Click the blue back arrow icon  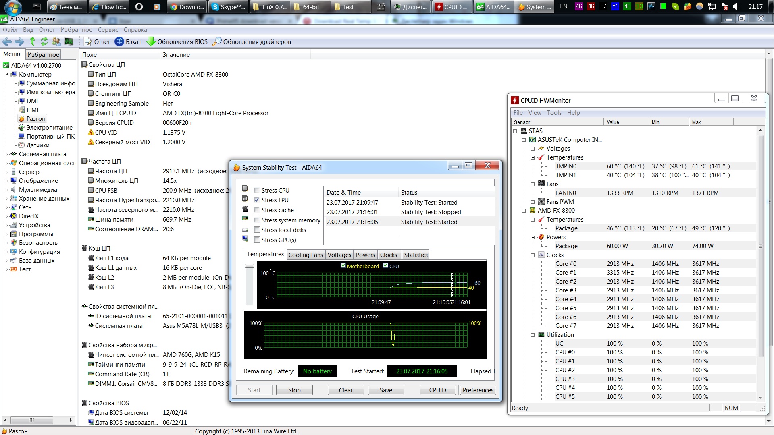tap(7, 41)
